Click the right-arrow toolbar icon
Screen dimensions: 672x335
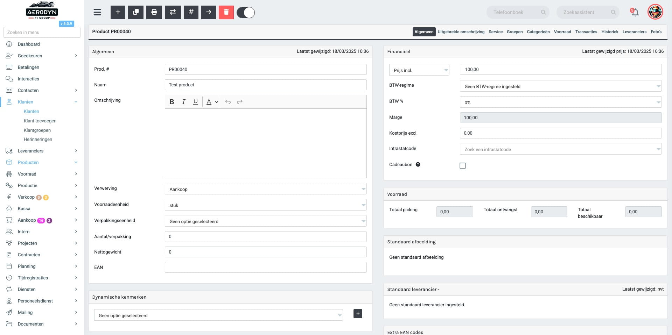[209, 12]
